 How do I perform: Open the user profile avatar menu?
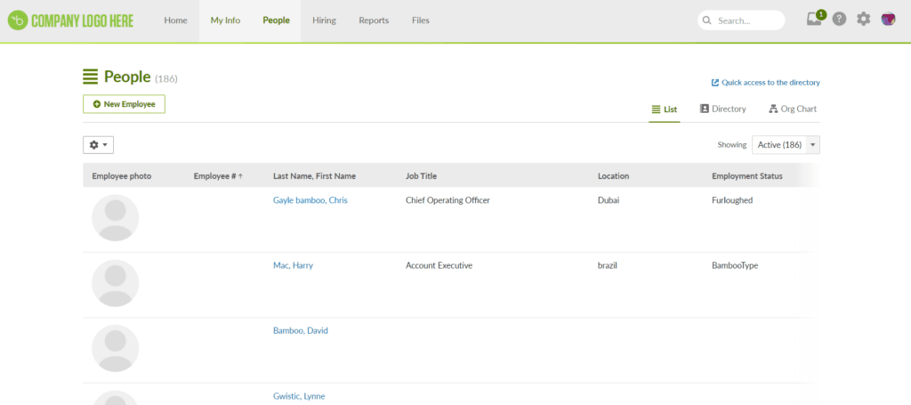pos(889,20)
